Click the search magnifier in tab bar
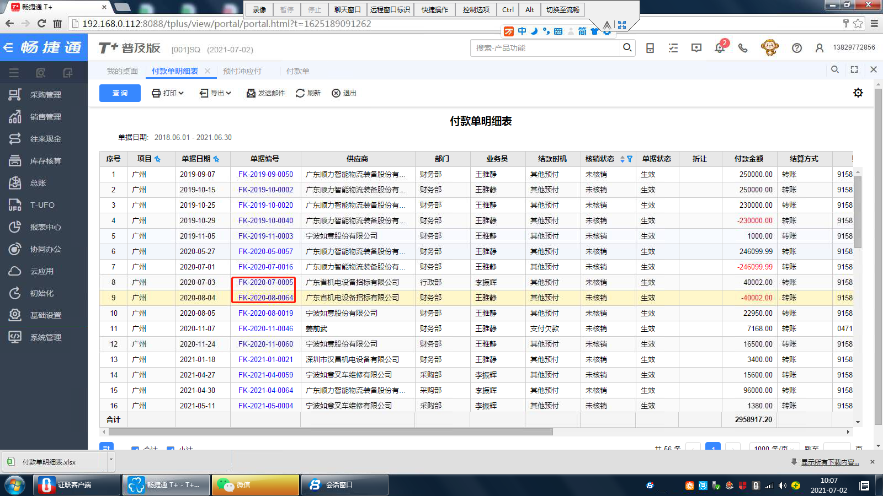 tap(835, 69)
